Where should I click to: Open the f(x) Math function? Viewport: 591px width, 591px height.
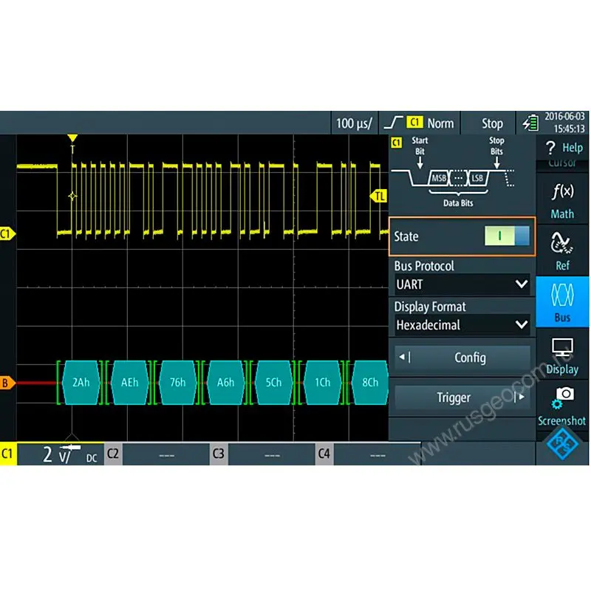pos(562,200)
